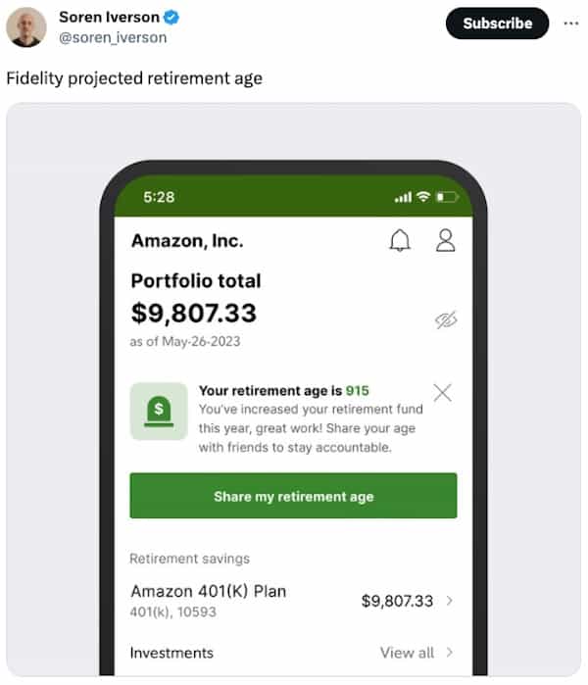Click the Subscribe button

click(x=497, y=24)
